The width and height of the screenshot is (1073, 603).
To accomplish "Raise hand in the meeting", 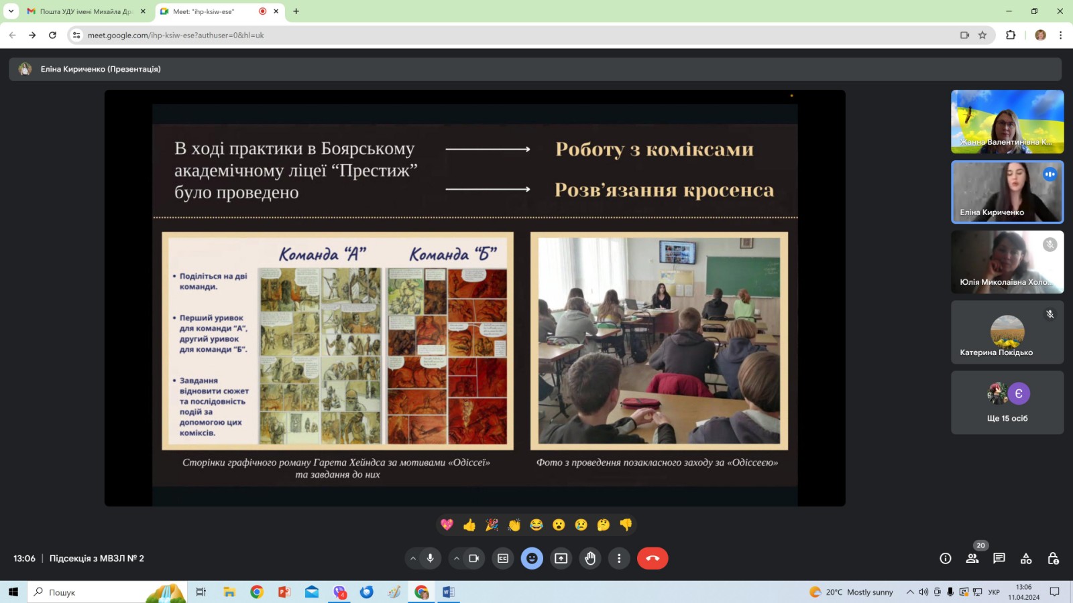I will pos(590,558).
